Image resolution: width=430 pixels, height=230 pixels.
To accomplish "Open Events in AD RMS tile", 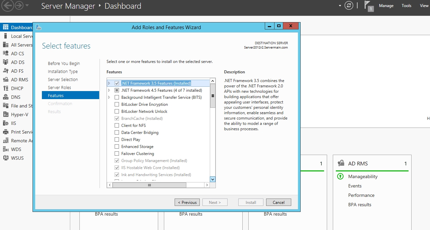I will [x=355, y=186].
